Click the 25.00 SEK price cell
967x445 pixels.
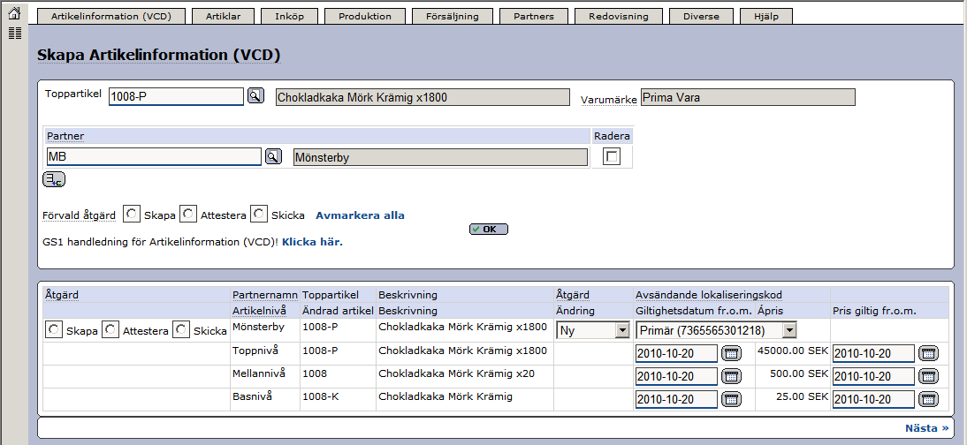point(802,396)
